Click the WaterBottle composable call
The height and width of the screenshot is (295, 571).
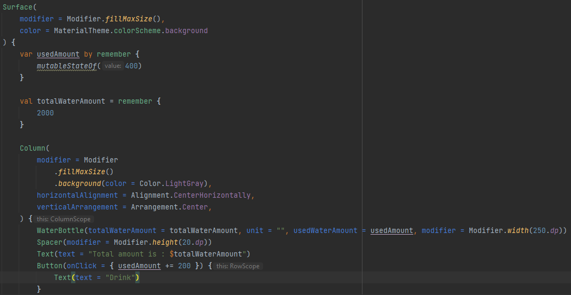click(x=60, y=230)
